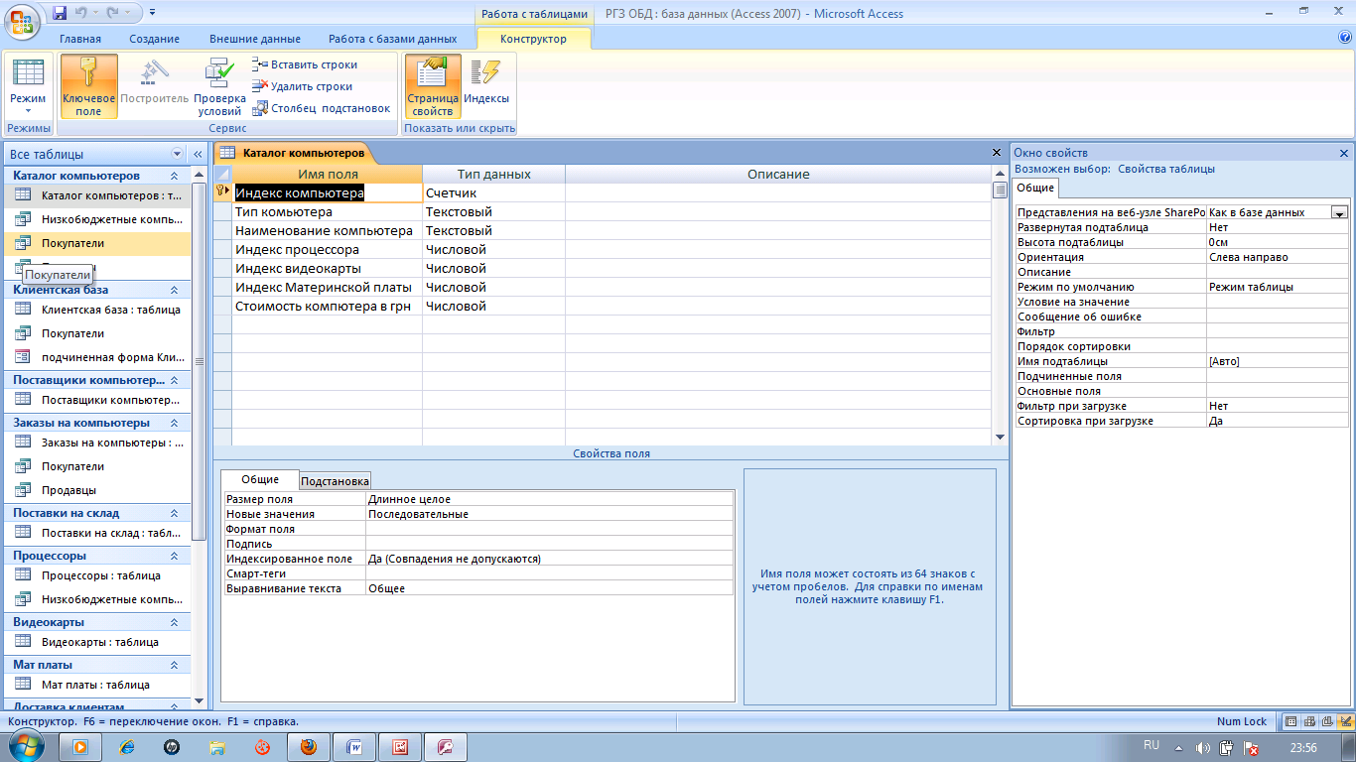Collapse the Каталог компьютеров group

tap(174, 176)
